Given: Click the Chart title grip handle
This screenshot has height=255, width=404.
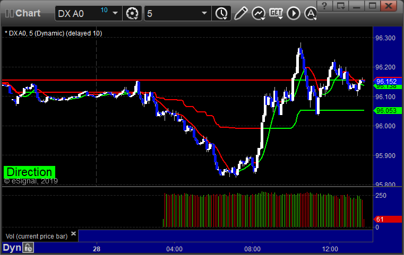Looking at the screenshot, I should [9, 13].
